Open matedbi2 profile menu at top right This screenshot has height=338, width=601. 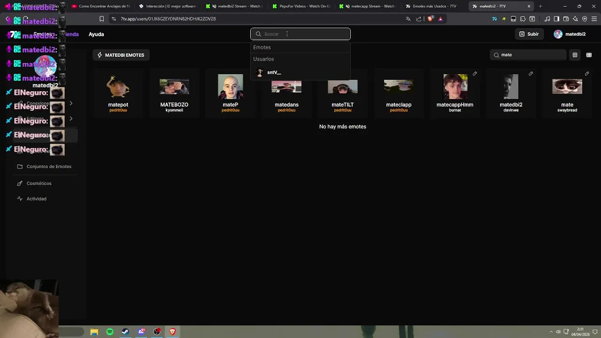pyautogui.click(x=570, y=34)
